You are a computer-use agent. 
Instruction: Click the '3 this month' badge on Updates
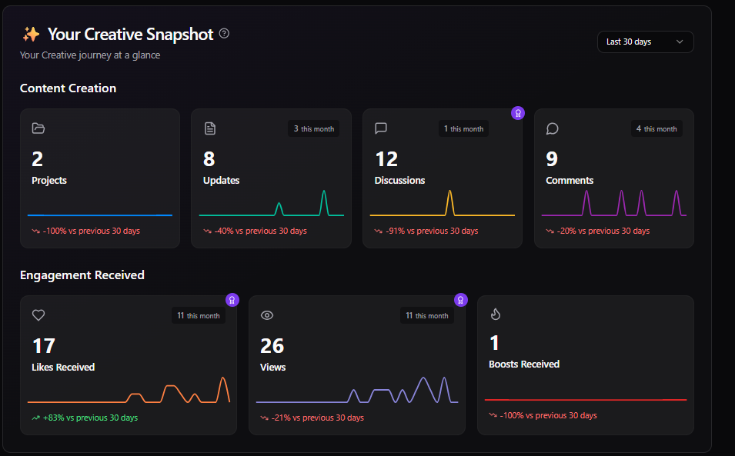[313, 128]
